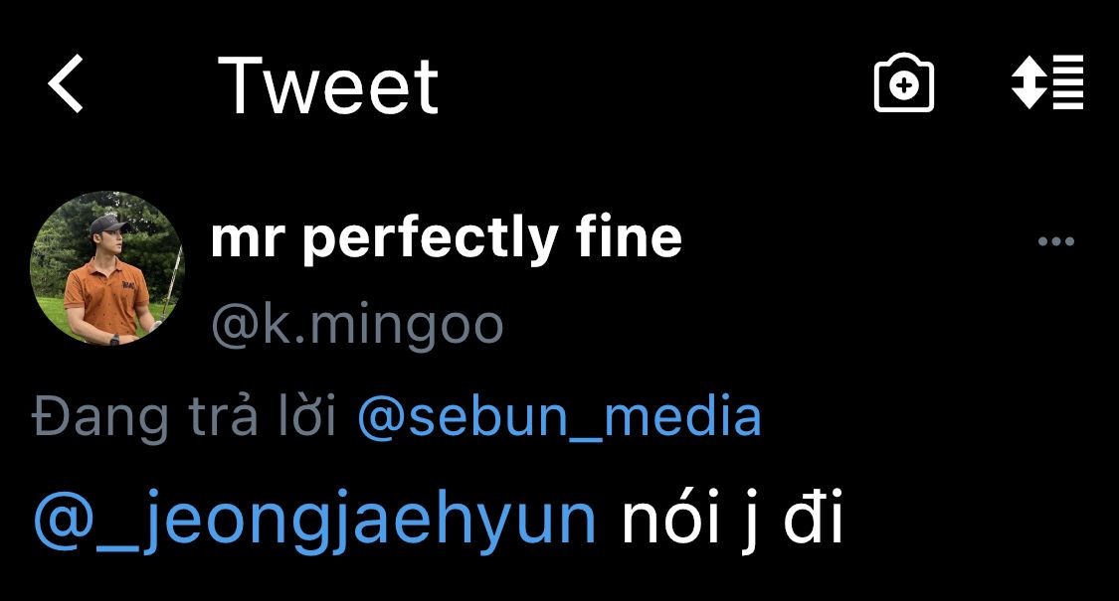1119x601 pixels.
Task: Return to previous screen via header arrow
Action: (66, 83)
